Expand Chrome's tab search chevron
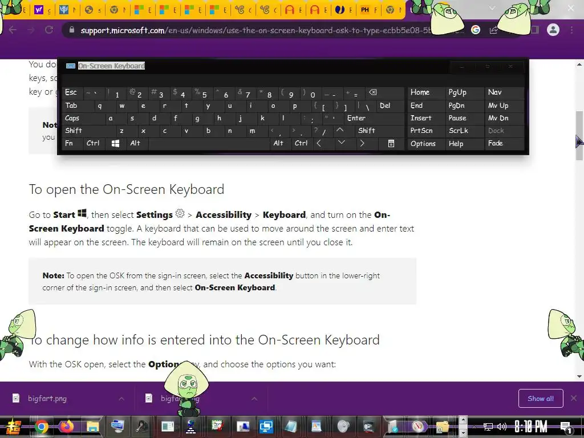The width and height of the screenshot is (584, 438). (492, 7)
